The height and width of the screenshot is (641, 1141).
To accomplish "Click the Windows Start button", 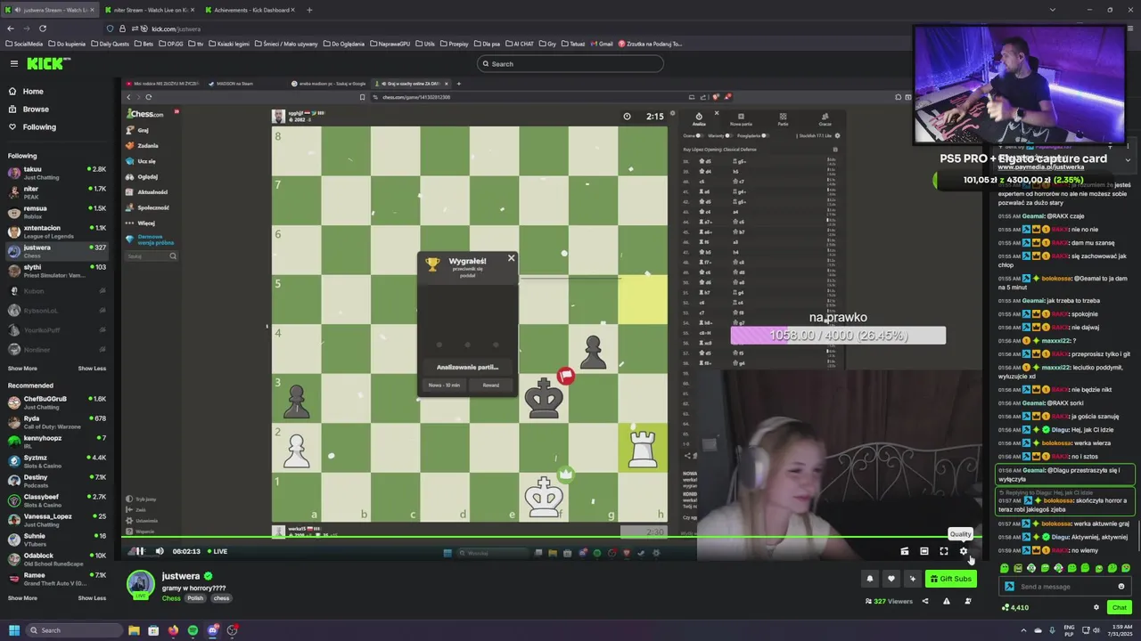I will (x=13, y=630).
